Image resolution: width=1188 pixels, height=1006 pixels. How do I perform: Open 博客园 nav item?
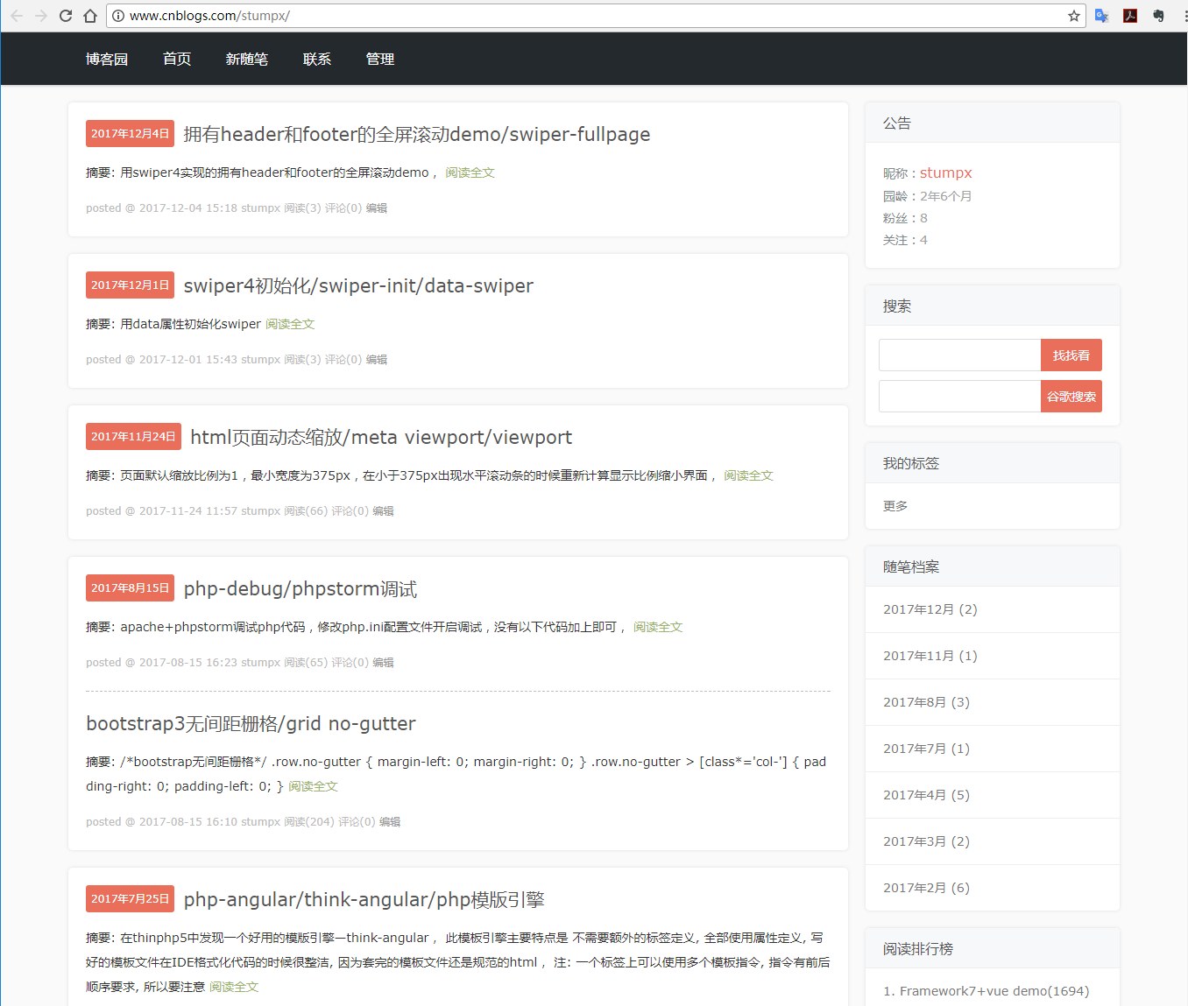(x=107, y=59)
